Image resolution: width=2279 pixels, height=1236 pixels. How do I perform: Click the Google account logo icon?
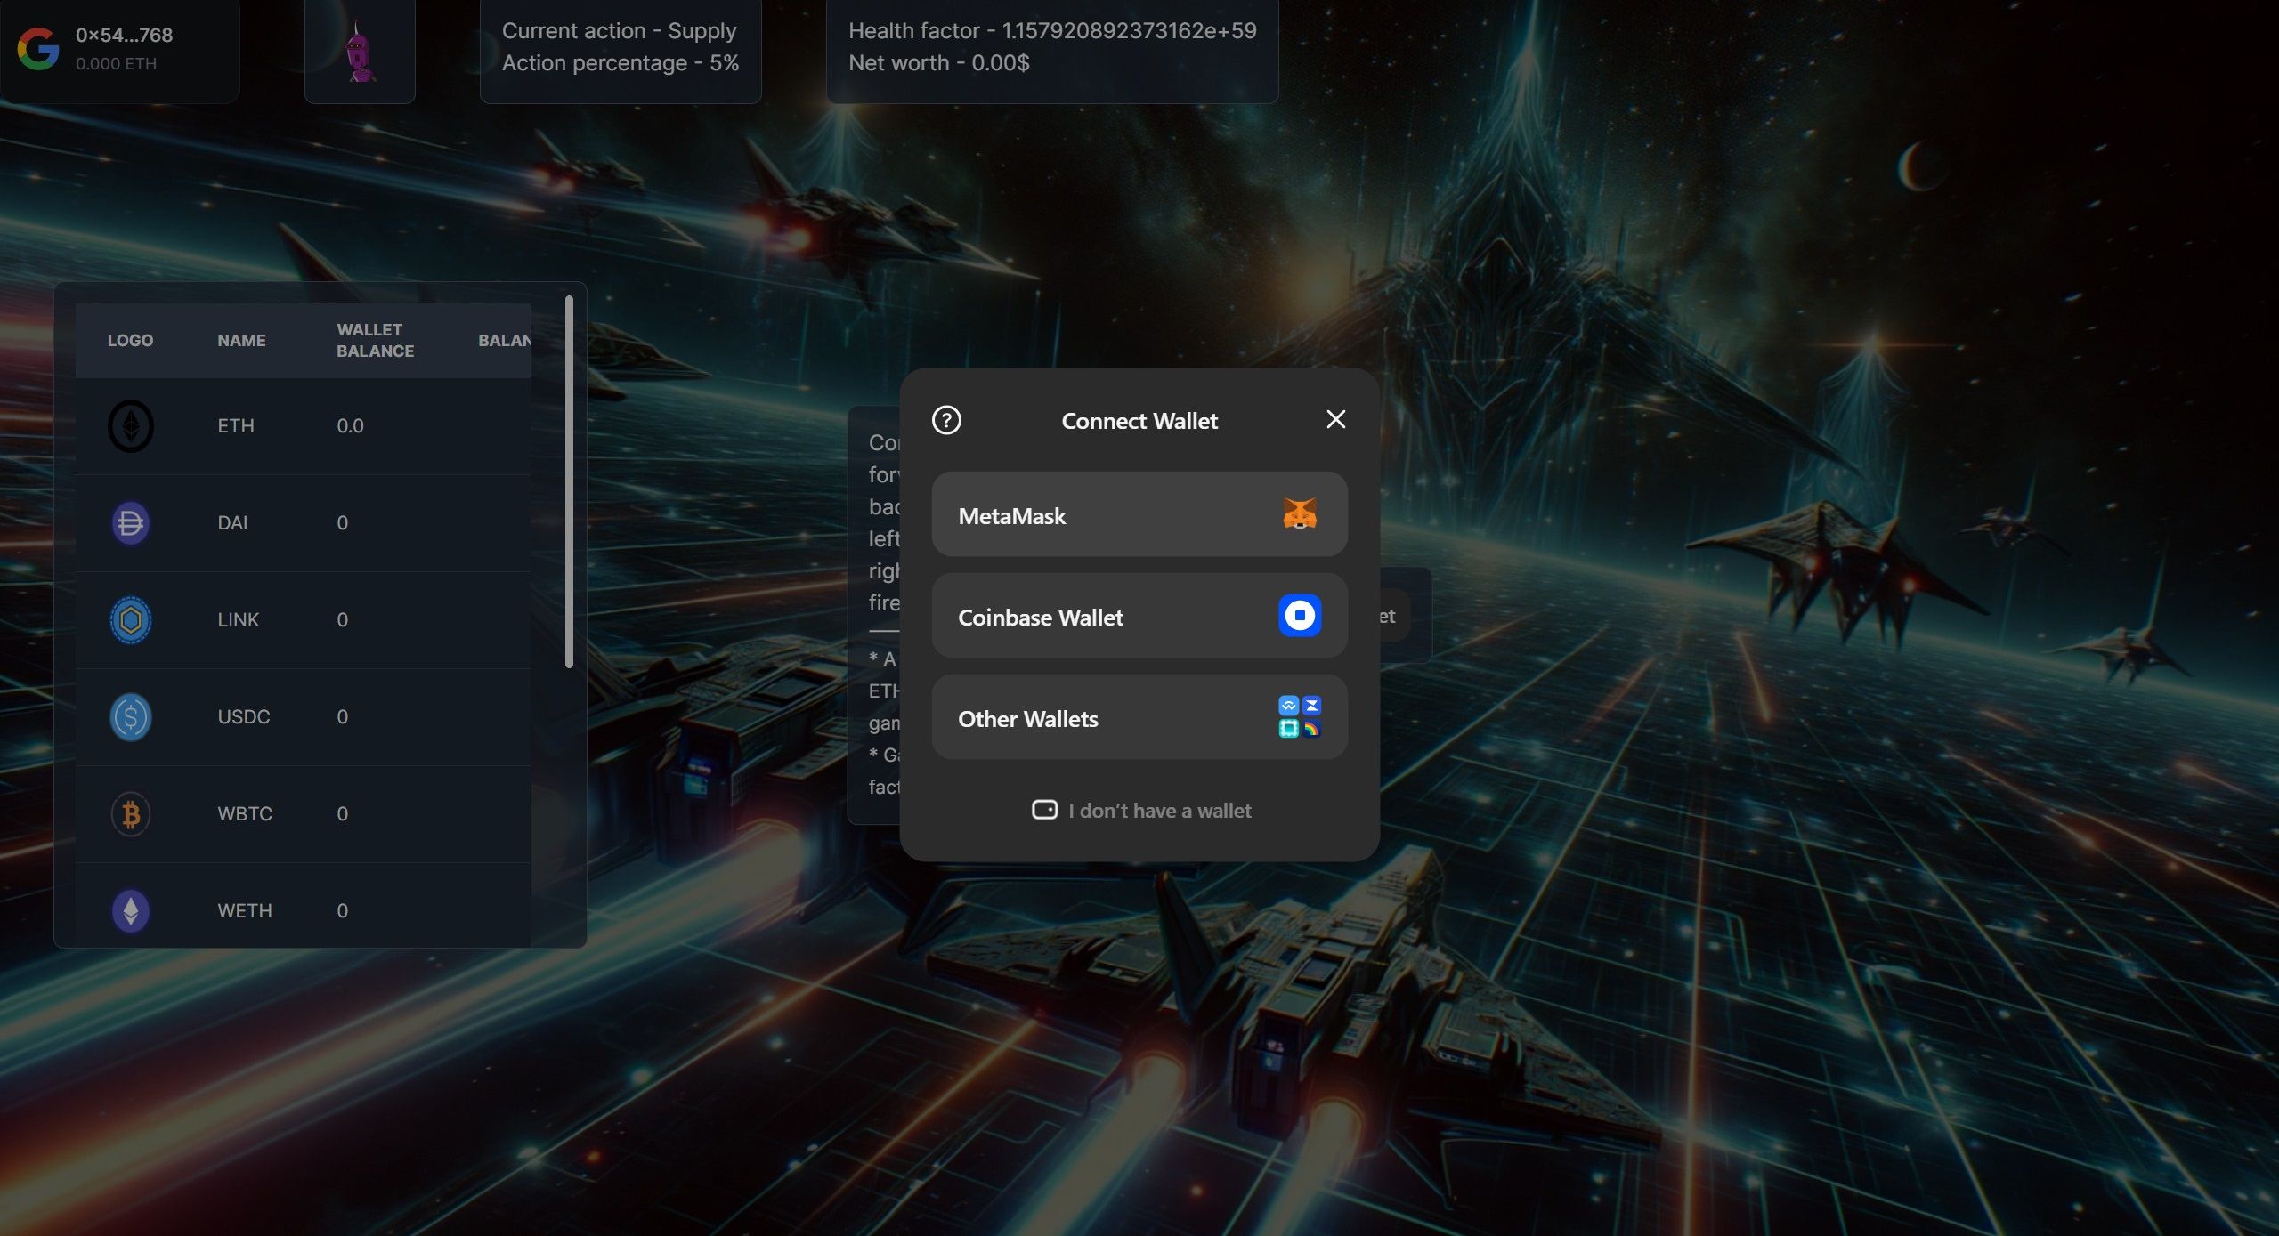click(38, 49)
